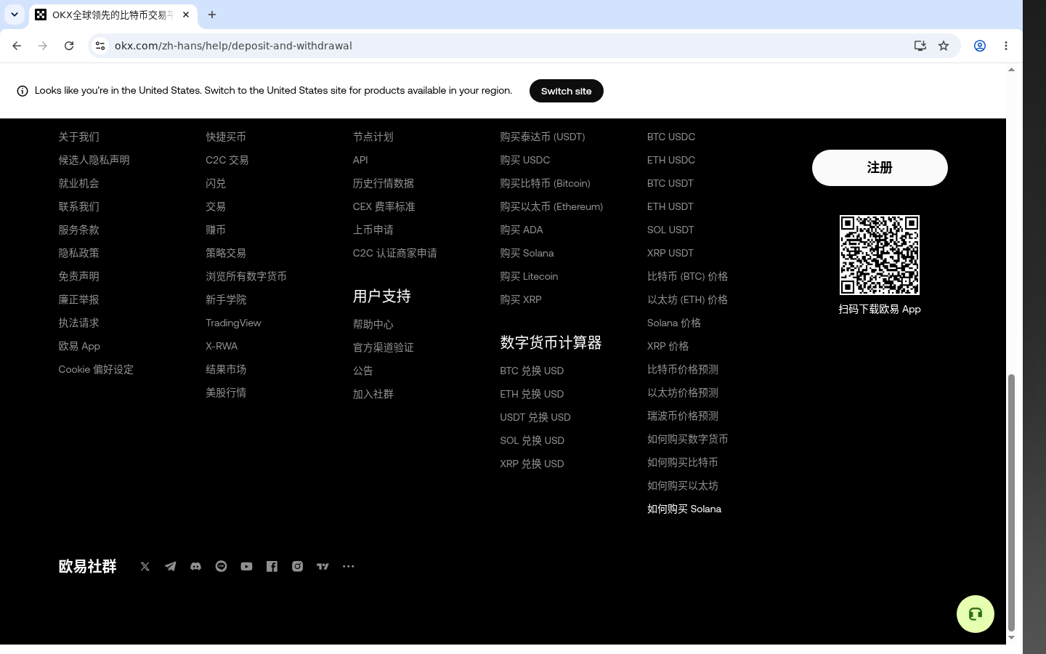
Task: Open the Telegram social icon
Action: click(x=171, y=567)
